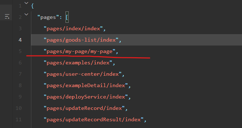The height and width of the screenshot is (128, 242).
Task: Click the "pages/index/index" string
Action: [73, 29]
